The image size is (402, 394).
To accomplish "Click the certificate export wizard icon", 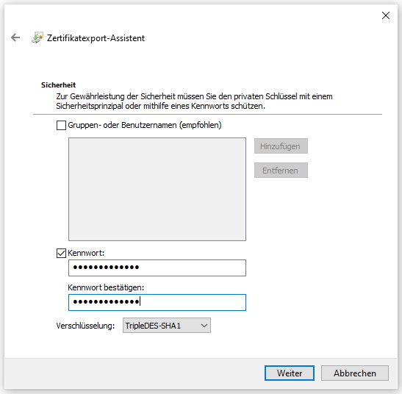I will (37, 37).
